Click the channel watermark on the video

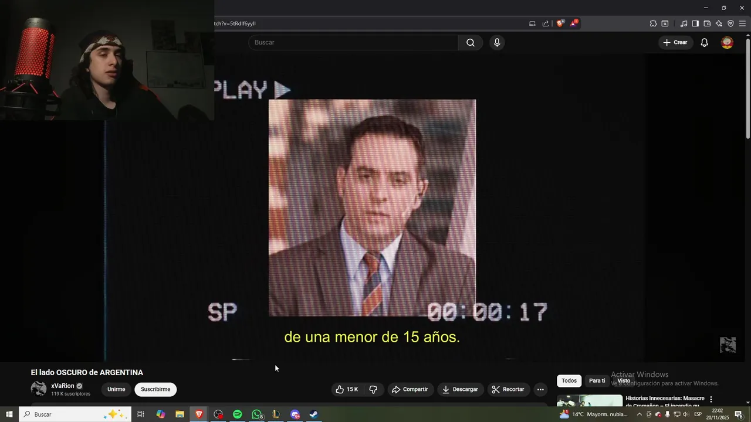[728, 345]
